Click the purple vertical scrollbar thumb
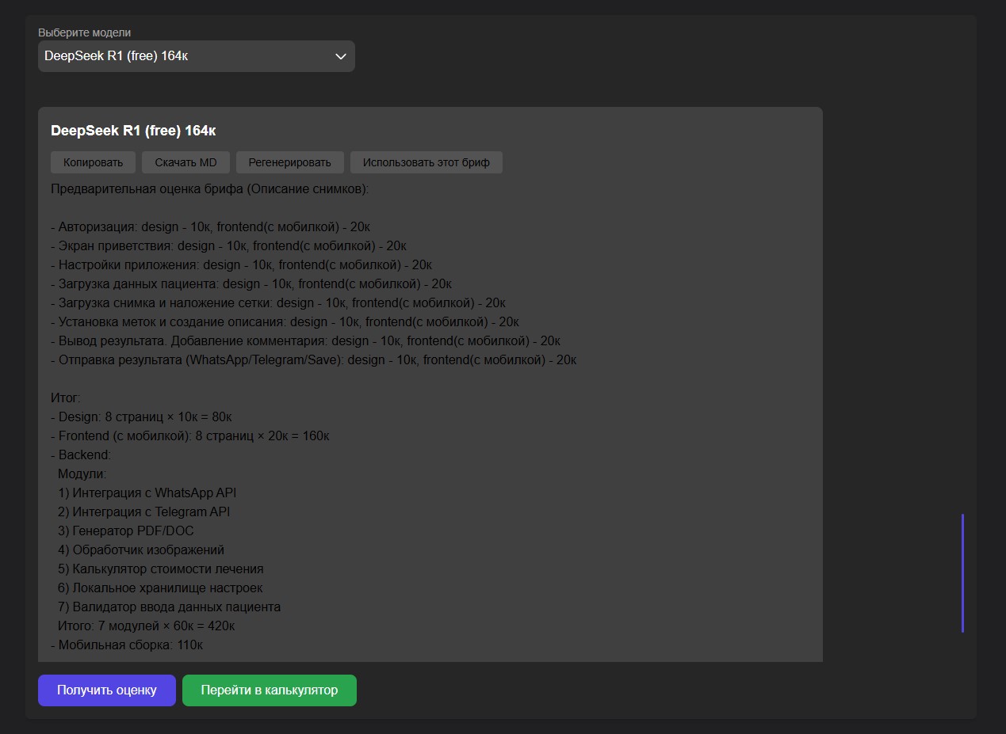This screenshot has height=734, width=1006. [x=962, y=572]
